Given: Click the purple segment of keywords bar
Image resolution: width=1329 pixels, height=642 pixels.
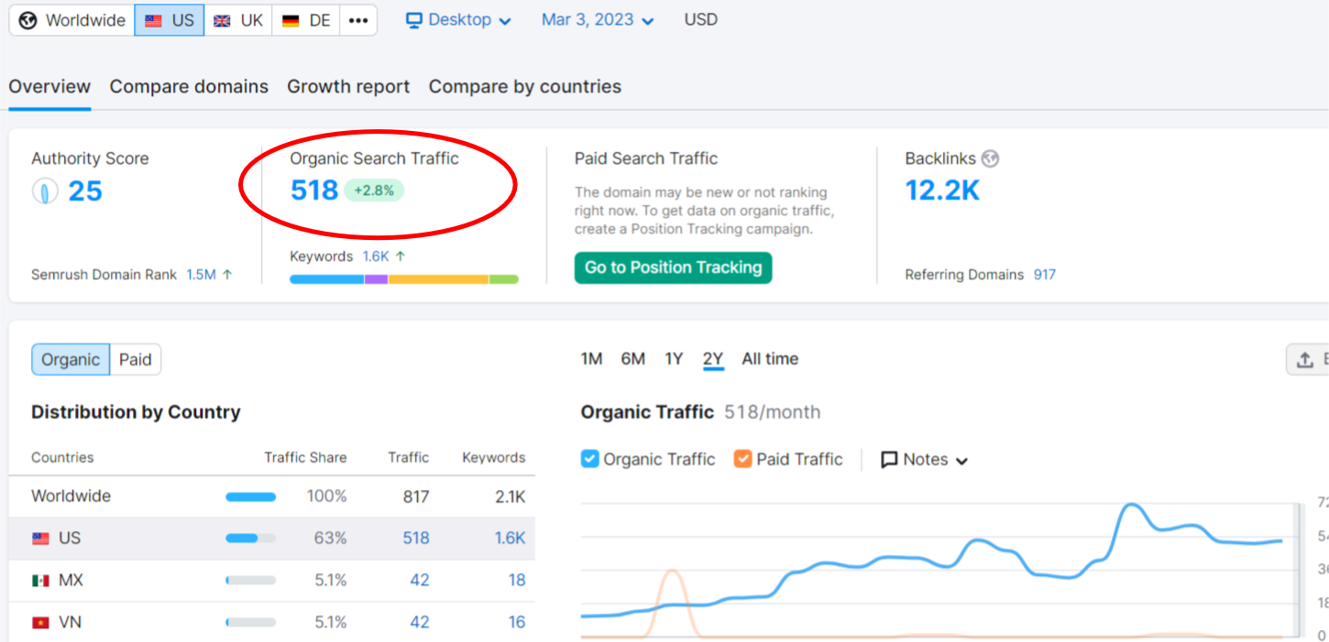Looking at the screenshot, I should click(377, 278).
